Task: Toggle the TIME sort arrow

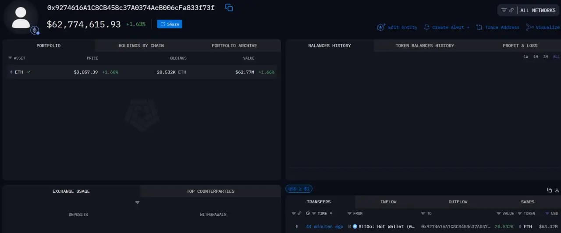Action: 331,213
